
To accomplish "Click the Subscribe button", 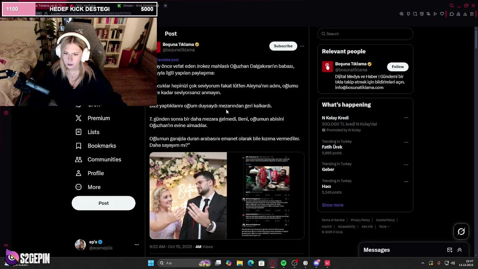I will coord(283,46).
